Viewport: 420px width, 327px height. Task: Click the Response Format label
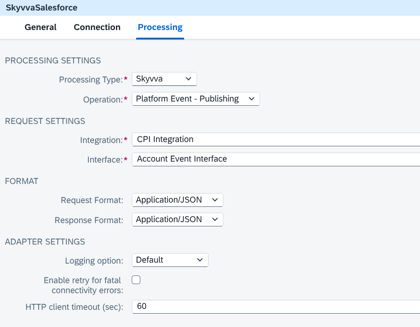[x=89, y=220]
